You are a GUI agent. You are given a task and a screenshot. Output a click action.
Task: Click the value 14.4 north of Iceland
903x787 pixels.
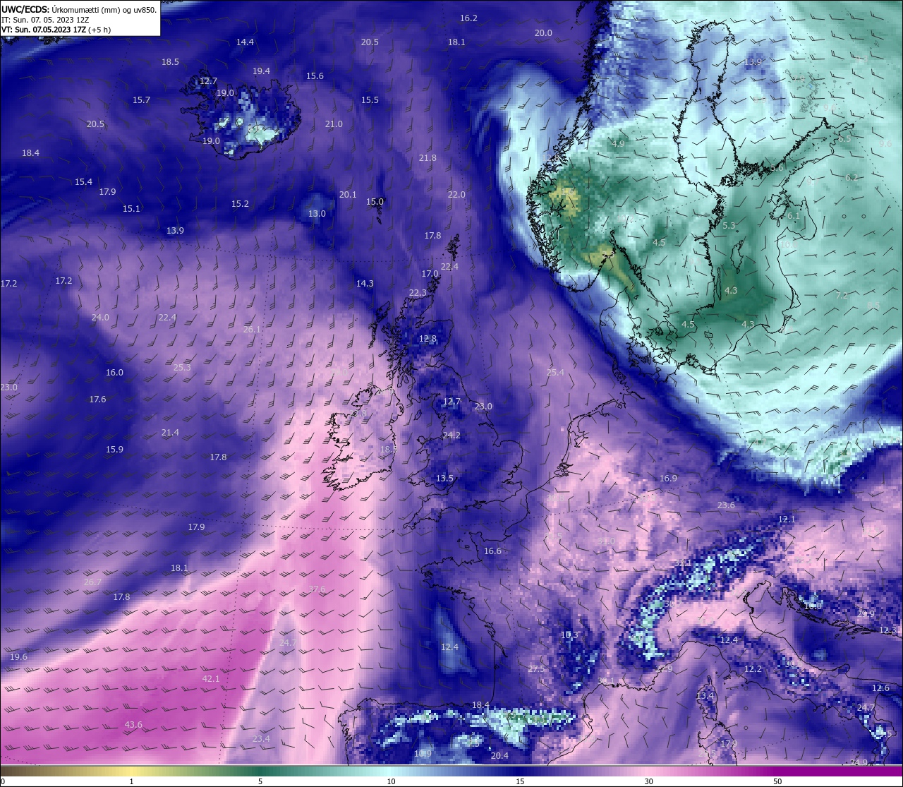coord(245,42)
